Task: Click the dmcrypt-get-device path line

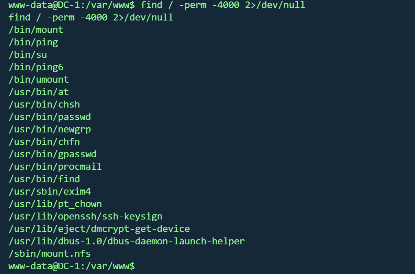Action: (x=99, y=229)
